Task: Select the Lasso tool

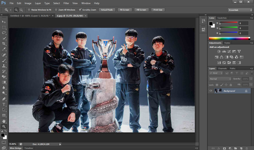Action: [x=4, y=33]
